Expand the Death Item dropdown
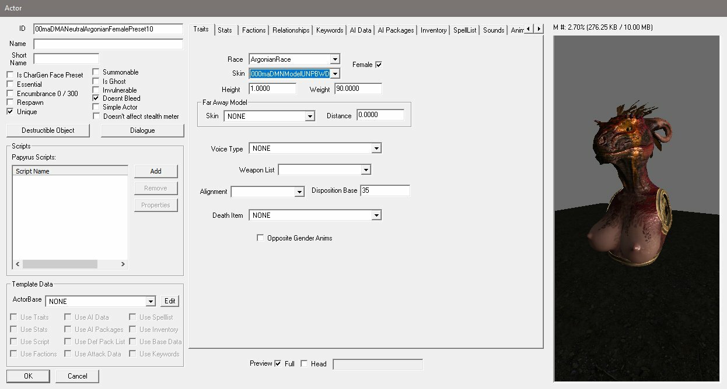727x389 pixels. point(376,215)
